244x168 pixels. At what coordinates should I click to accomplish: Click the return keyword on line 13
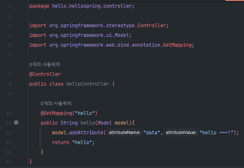(61, 142)
